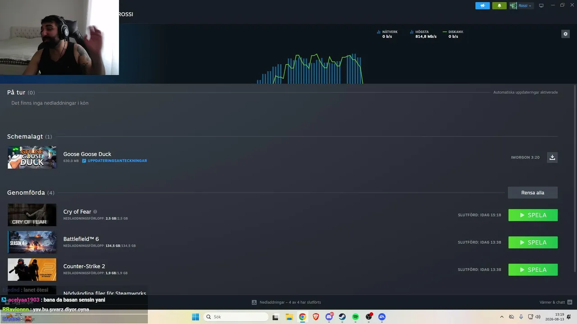
Task: Open Vänner & chatt panel
Action: [x=556, y=302]
